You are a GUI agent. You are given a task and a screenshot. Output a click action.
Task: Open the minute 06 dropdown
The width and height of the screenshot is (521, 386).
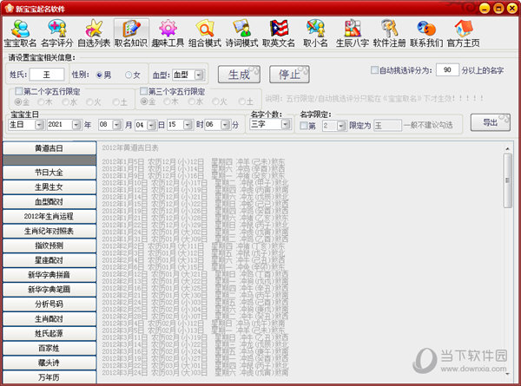(x=226, y=125)
